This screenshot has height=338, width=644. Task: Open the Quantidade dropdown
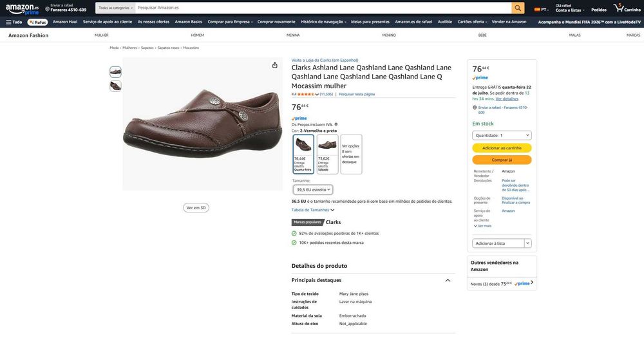click(x=502, y=135)
